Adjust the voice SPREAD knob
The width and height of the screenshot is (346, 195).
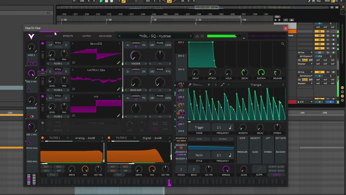[x=226, y=169]
